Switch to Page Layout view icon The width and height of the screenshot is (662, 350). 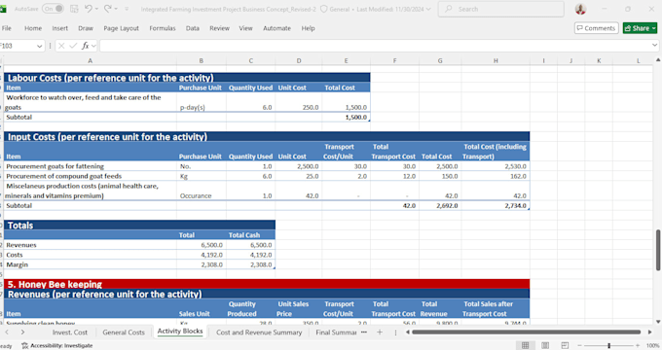pyautogui.click(x=545, y=345)
